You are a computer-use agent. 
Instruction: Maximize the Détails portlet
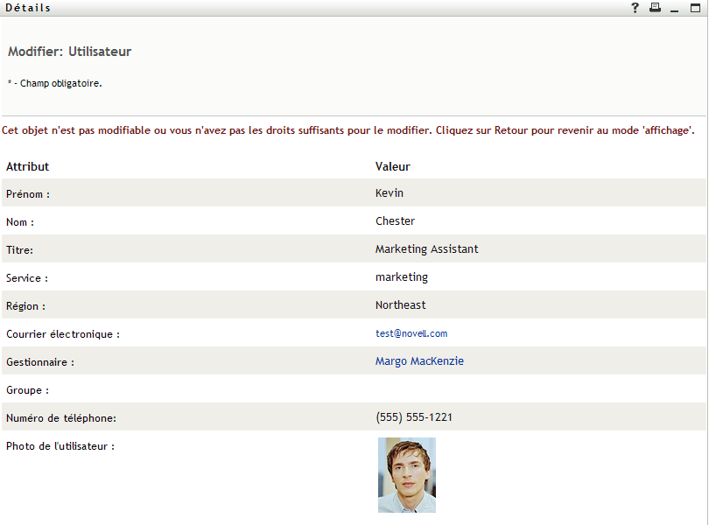click(695, 8)
